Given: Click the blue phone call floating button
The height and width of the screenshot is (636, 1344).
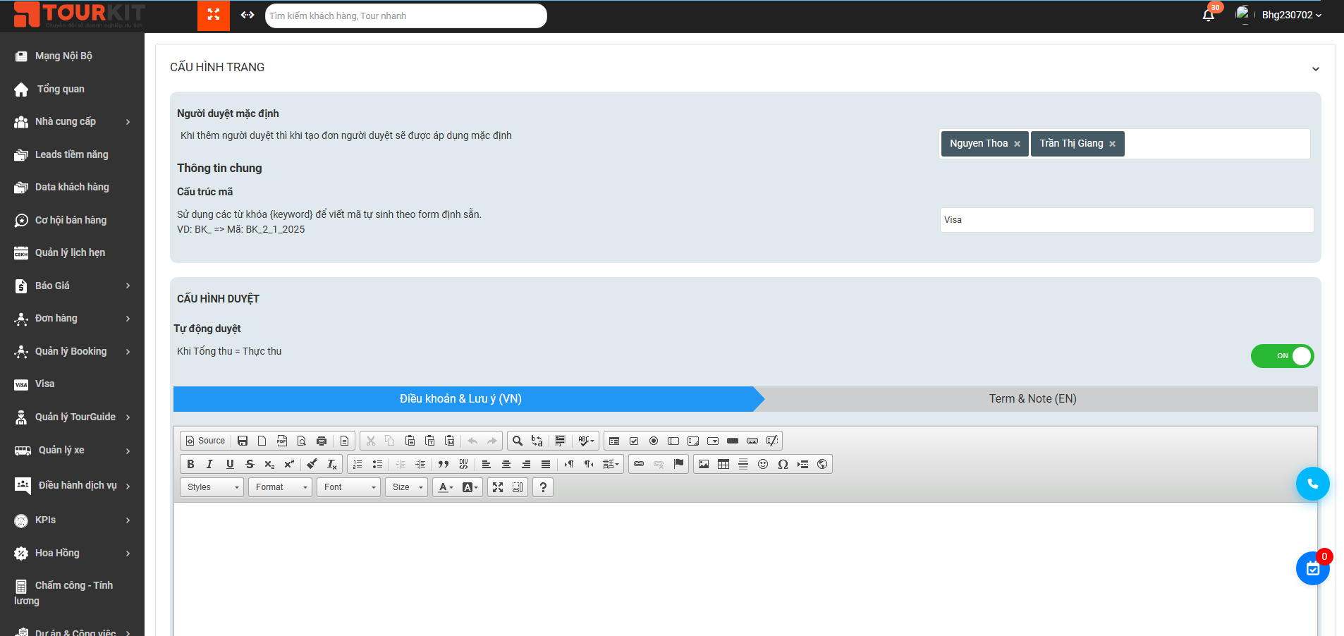Looking at the screenshot, I should (x=1312, y=484).
